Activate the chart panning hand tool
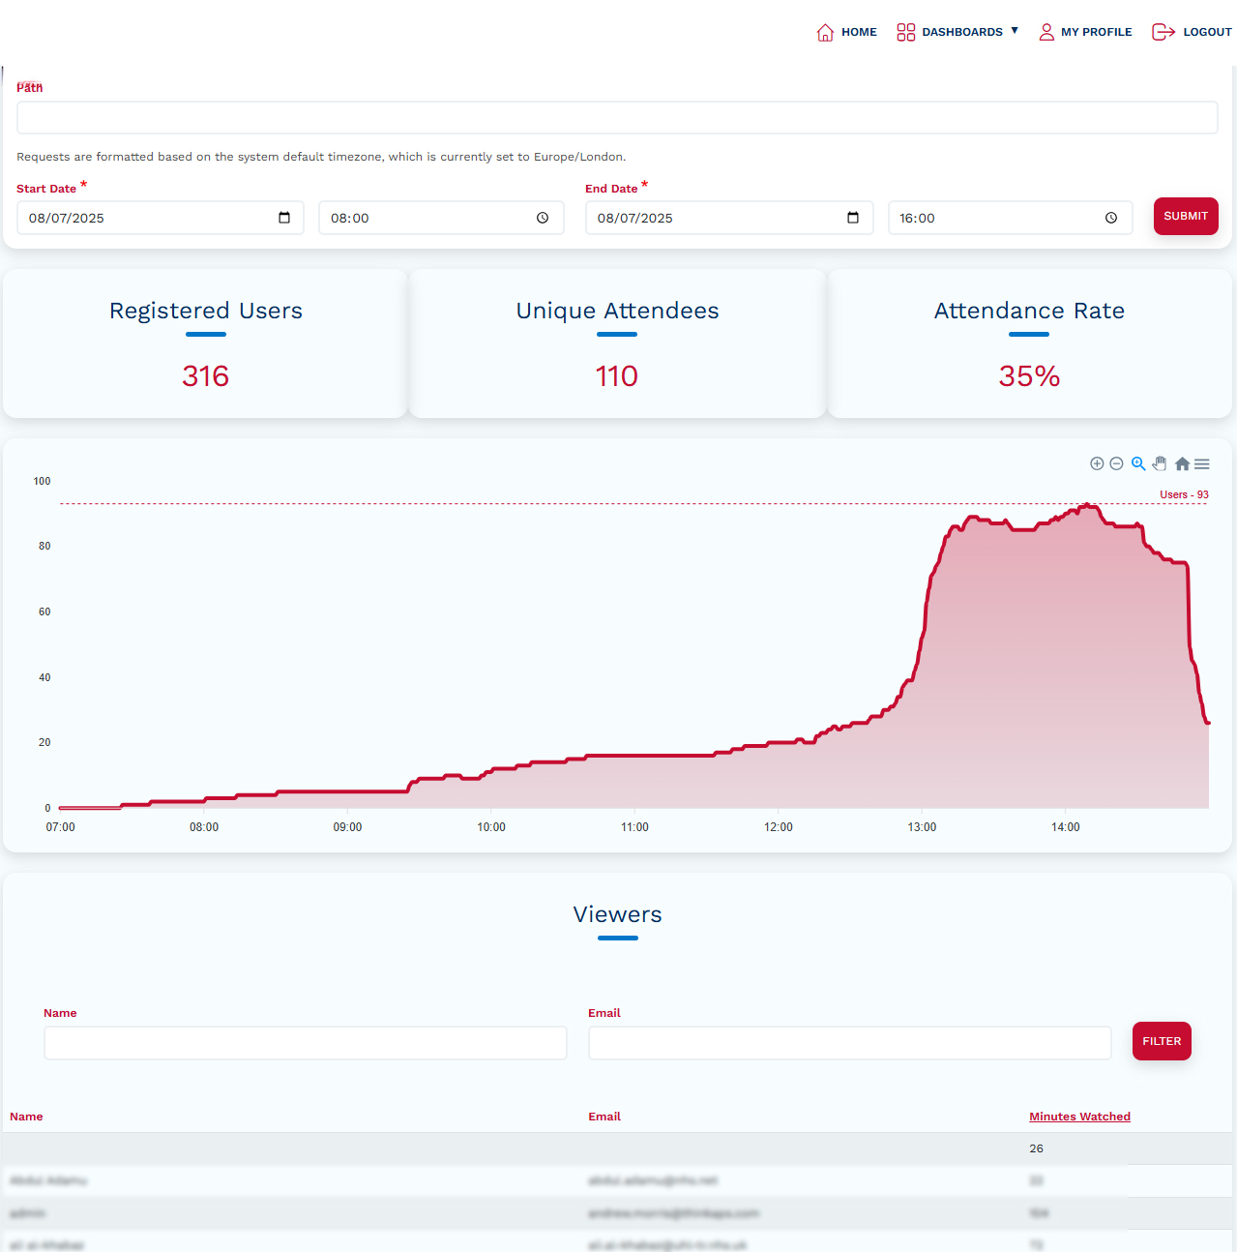Image resolution: width=1237 pixels, height=1252 pixels. (1160, 463)
